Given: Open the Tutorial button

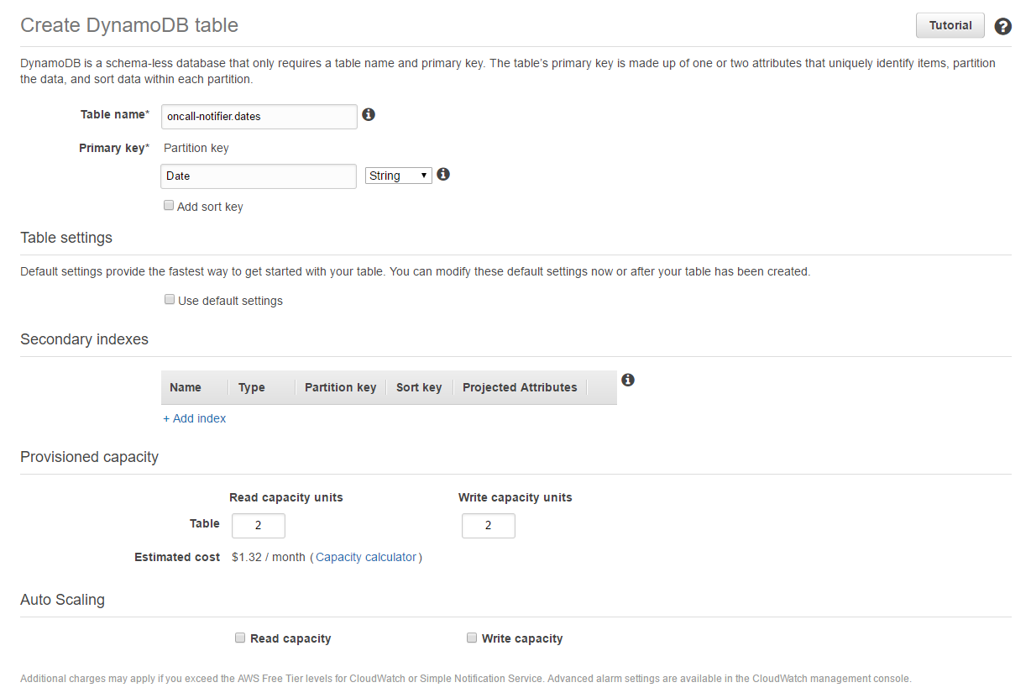Looking at the screenshot, I should click(950, 25).
